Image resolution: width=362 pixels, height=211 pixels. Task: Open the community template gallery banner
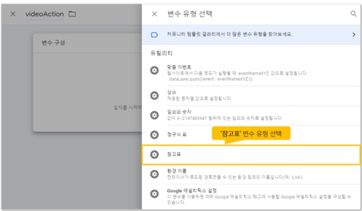tap(251, 34)
